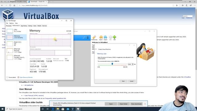197x111 pixels.
Task: Click the help question mark in wizard
Action: coord(130,45)
